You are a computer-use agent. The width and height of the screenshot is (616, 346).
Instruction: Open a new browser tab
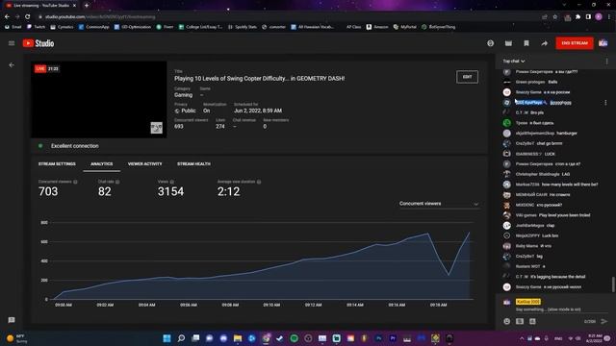(x=87, y=6)
